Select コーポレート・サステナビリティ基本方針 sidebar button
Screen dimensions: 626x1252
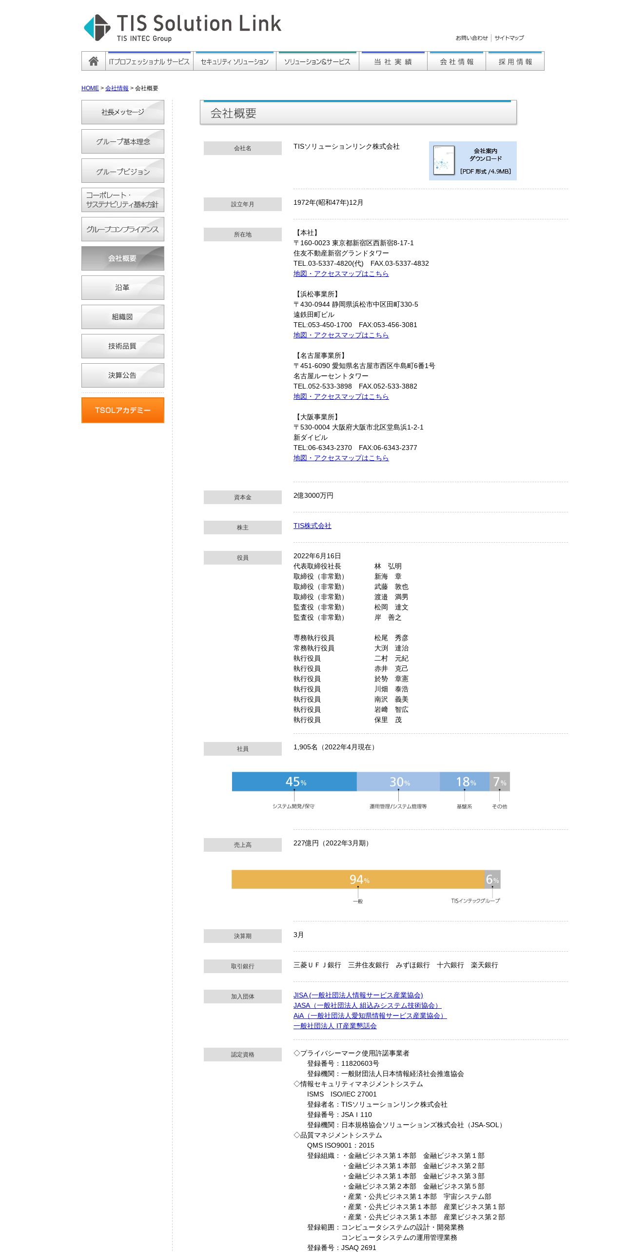(123, 200)
